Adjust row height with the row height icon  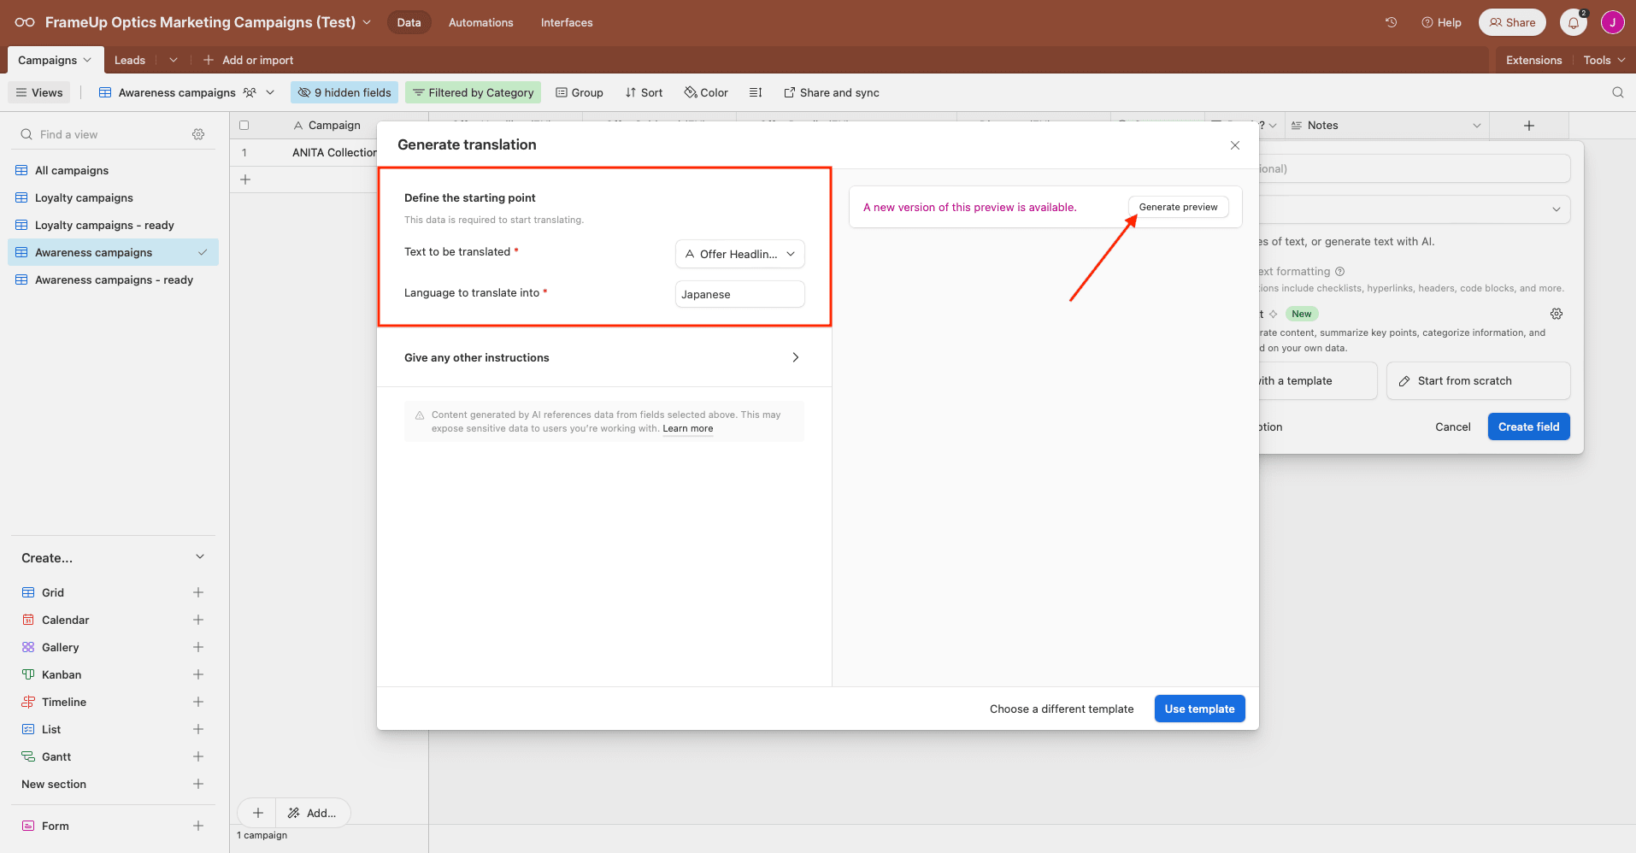[756, 92]
